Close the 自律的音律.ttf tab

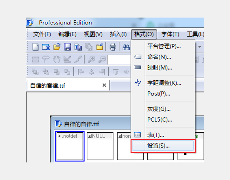tap(104, 85)
